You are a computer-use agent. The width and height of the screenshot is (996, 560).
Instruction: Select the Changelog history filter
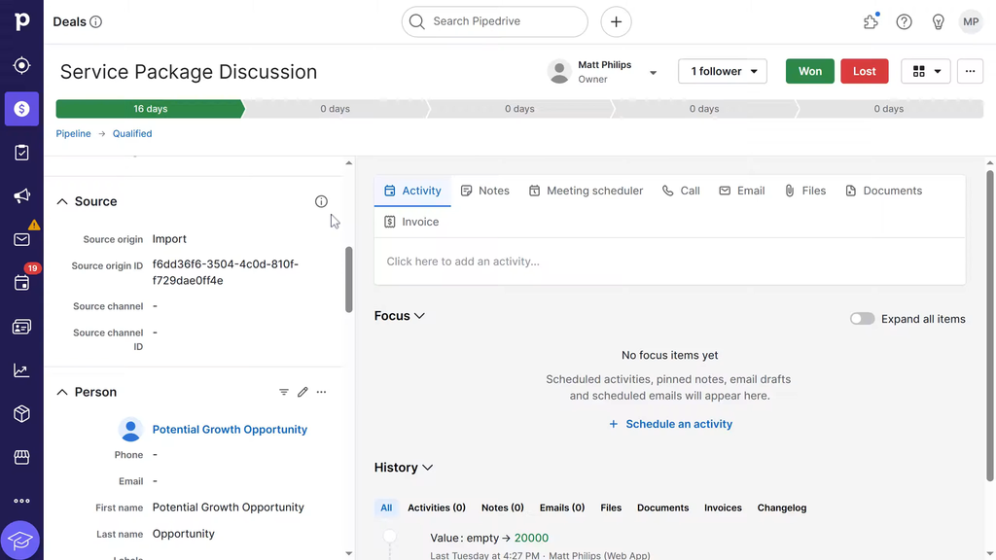(781, 507)
